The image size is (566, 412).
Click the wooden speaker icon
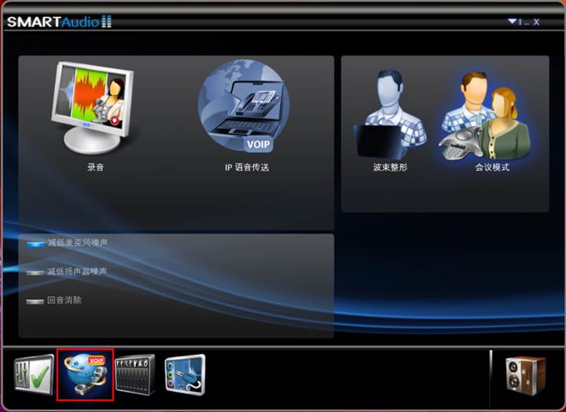[526, 375]
